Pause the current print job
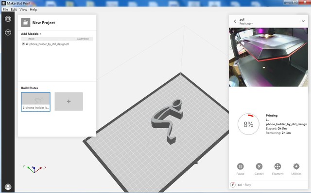Image resolution: width=311 pixels, height=193 pixels. click(241, 166)
